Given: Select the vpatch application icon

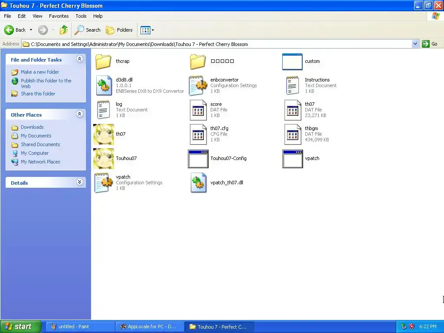Looking at the screenshot, I should [x=293, y=159].
